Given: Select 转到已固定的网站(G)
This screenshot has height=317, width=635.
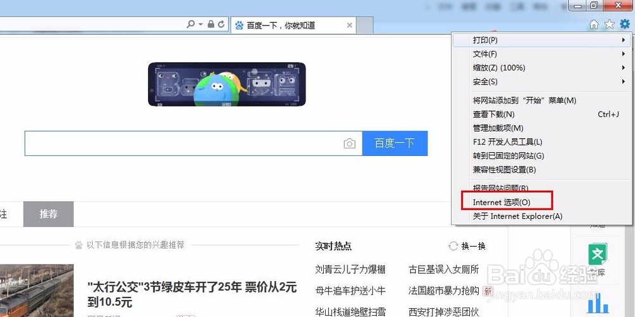Looking at the screenshot, I should (x=542, y=156).
